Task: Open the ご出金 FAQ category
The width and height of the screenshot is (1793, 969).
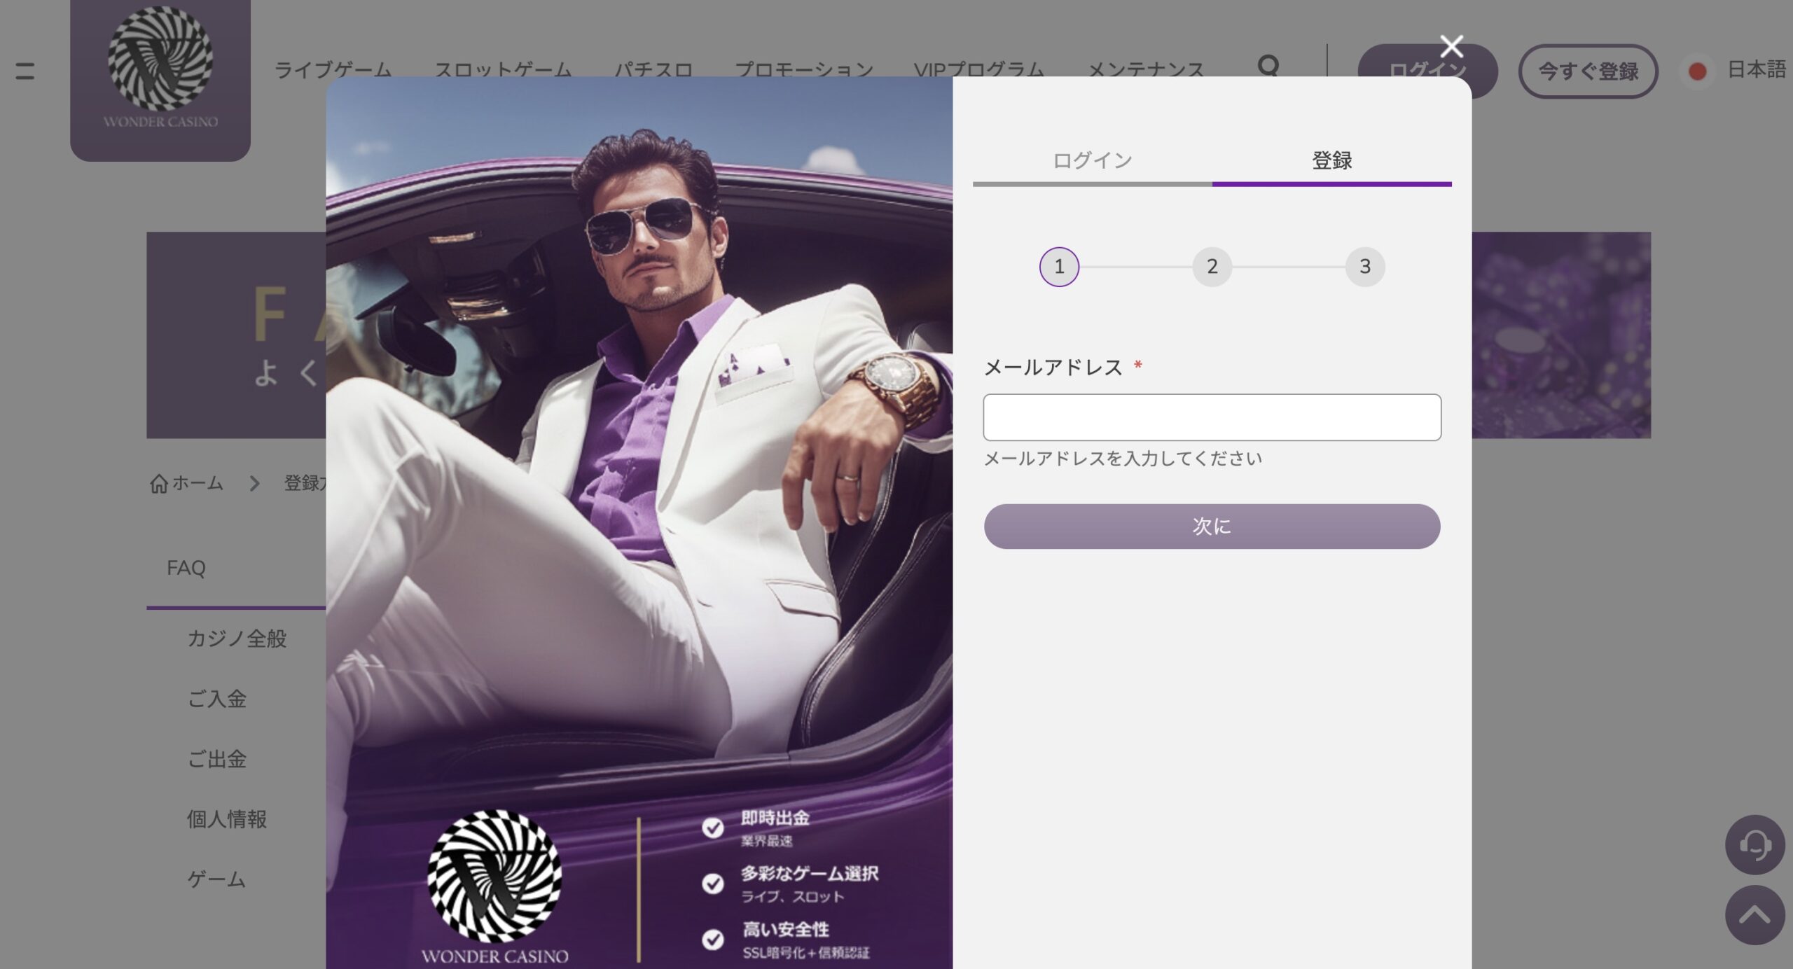Action: coord(216,759)
